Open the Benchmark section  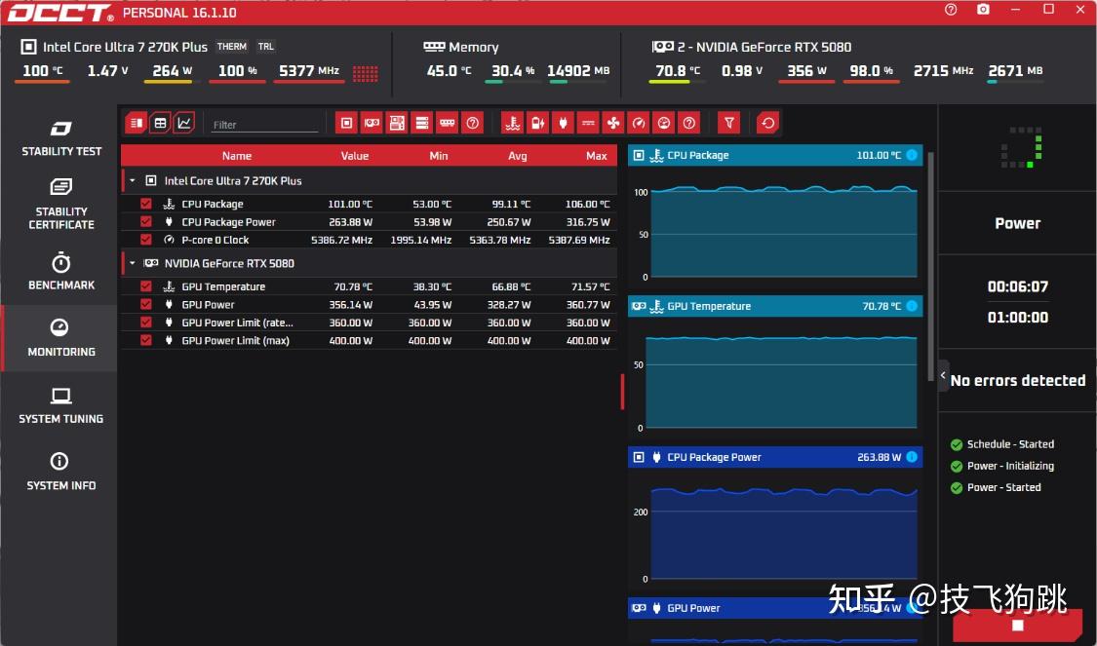[x=60, y=271]
